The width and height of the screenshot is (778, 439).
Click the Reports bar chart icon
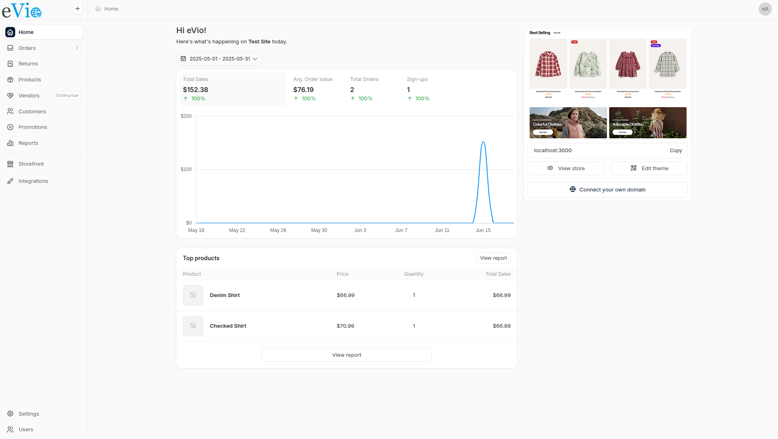pyautogui.click(x=10, y=143)
